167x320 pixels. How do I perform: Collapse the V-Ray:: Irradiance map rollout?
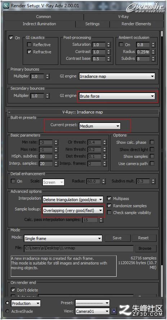coord(83,112)
